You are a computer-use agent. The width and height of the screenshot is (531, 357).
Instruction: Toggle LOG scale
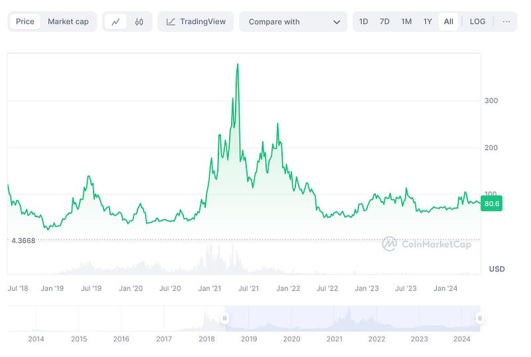477,22
